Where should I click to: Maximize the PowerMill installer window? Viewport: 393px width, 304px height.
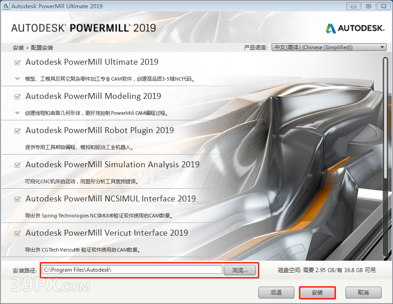pos(369,6)
